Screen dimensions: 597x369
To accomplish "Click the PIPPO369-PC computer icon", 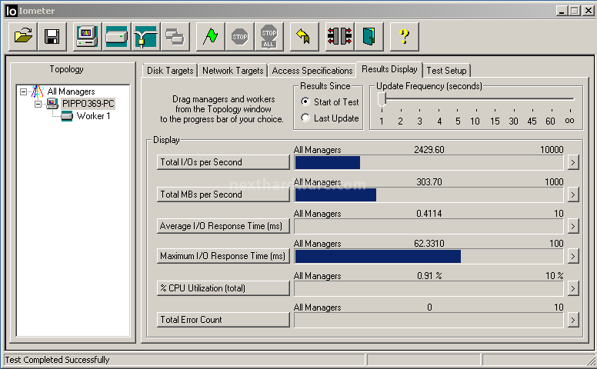I will pyautogui.click(x=52, y=104).
